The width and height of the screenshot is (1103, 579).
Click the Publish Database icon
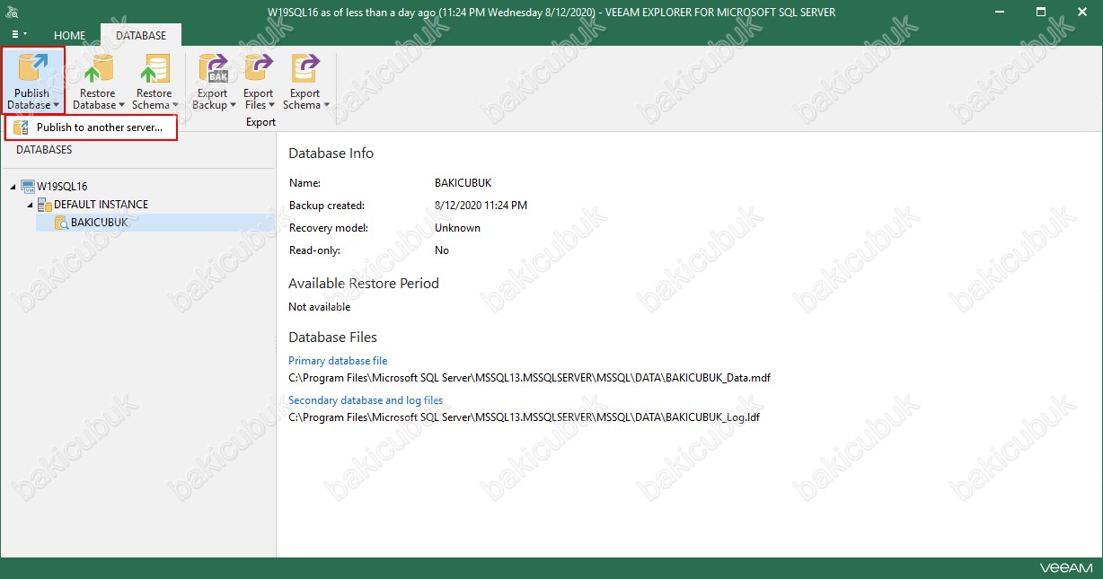pyautogui.click(x=33, y=69)
